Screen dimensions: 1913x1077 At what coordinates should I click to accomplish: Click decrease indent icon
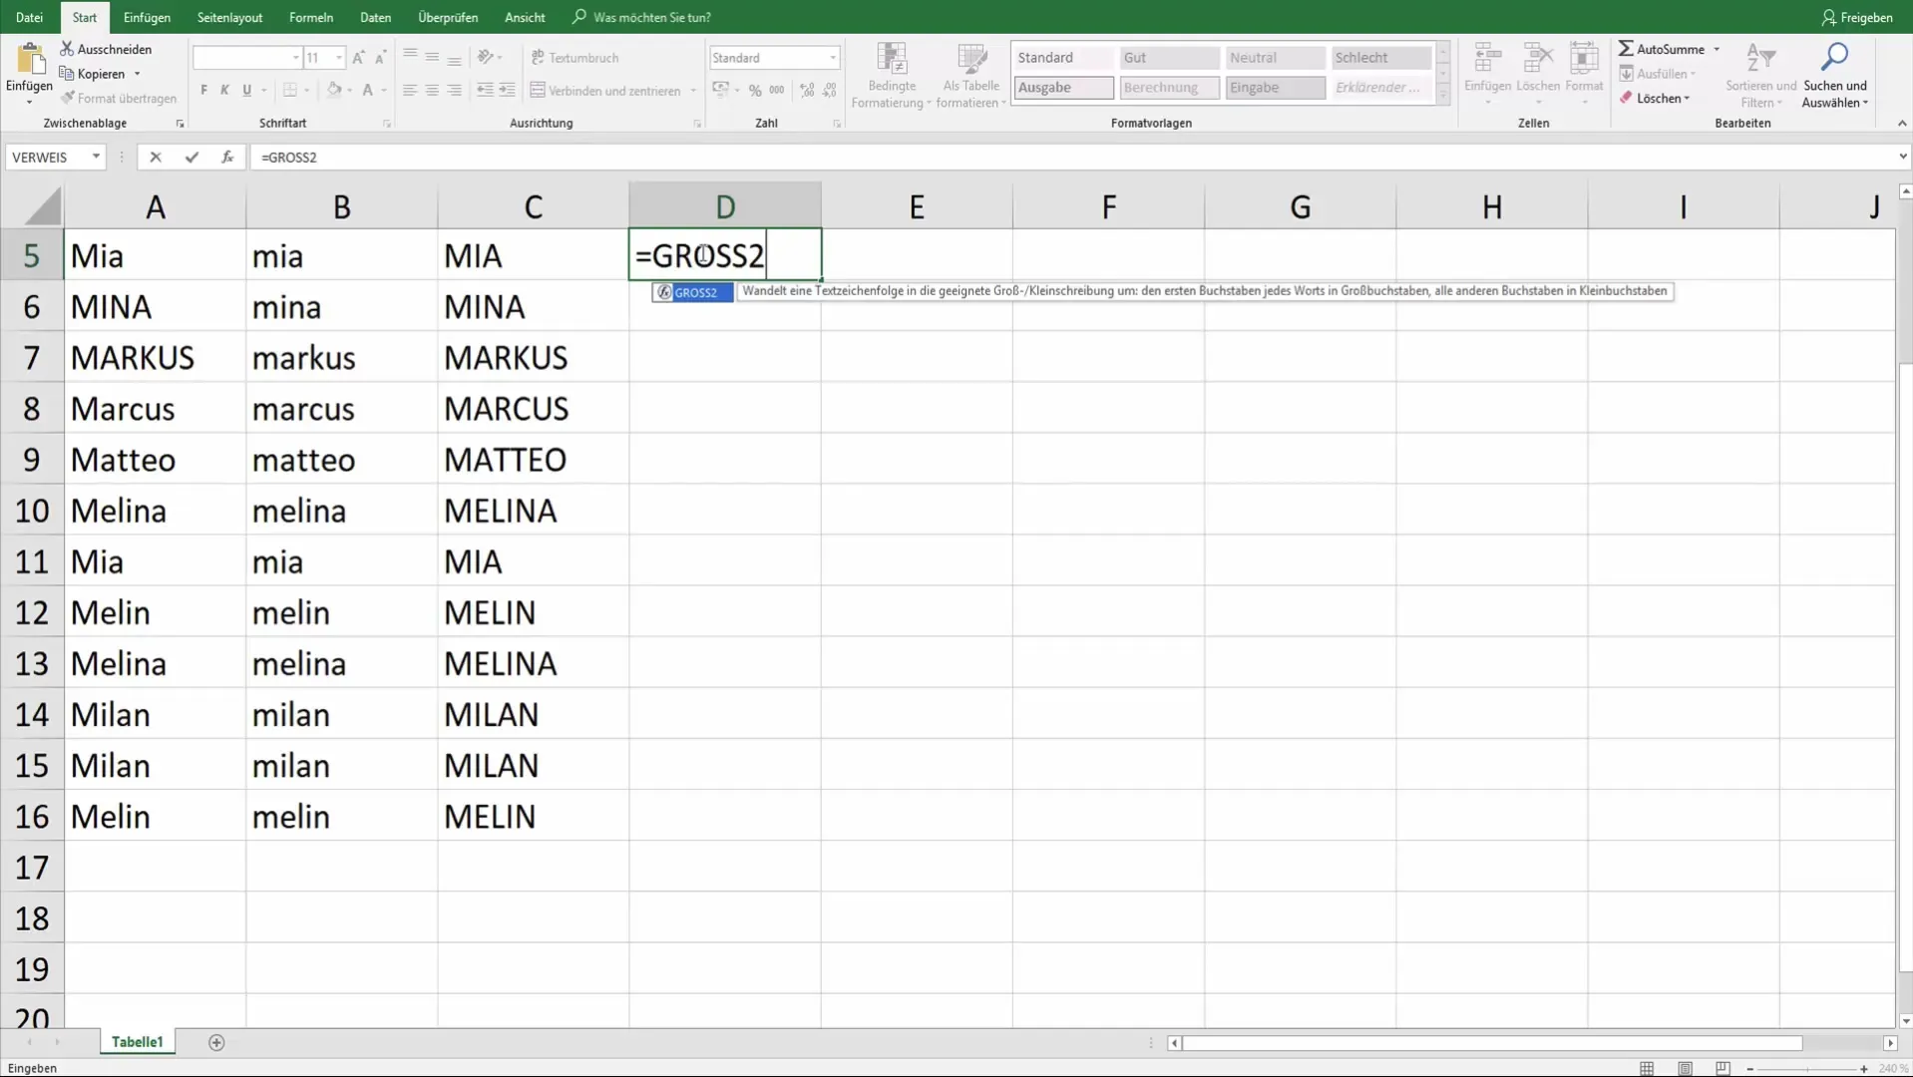(485, 90)
